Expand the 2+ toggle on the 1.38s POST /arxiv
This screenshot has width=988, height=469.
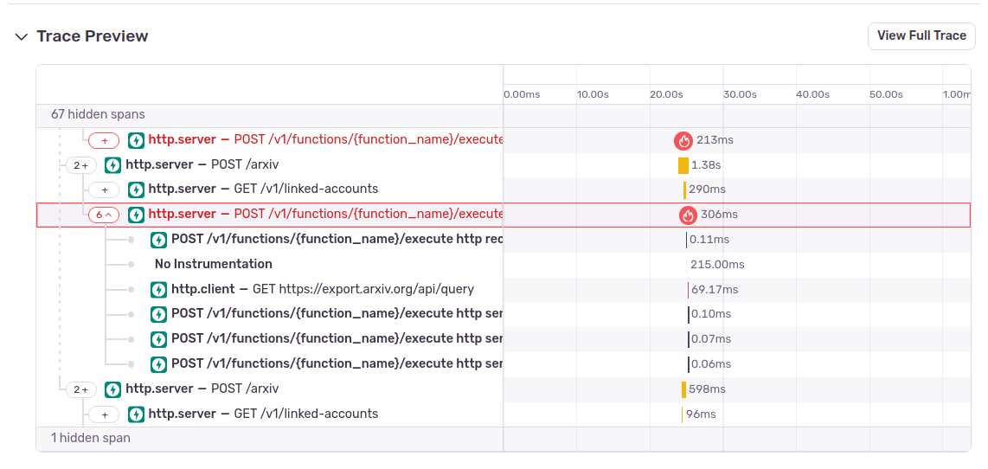pyautogui.click(x=80, y=165)
